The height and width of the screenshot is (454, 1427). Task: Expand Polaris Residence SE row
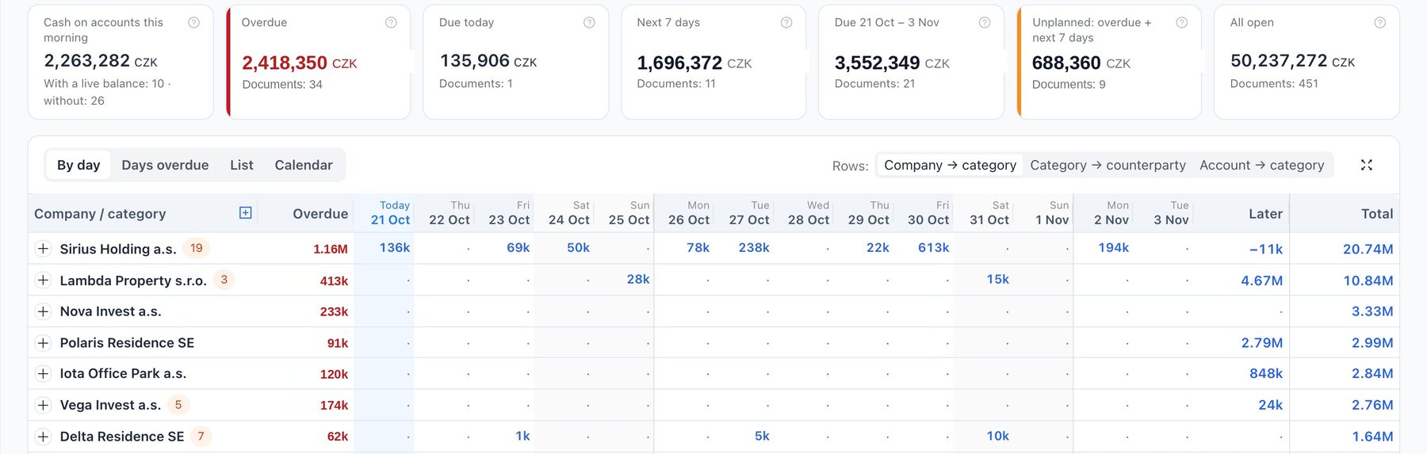click(x=44, y=343)
